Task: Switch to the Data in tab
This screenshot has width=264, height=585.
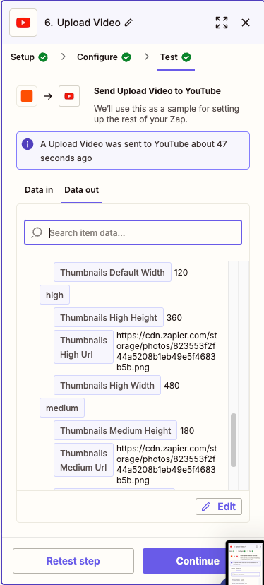Action: (39, 190)
